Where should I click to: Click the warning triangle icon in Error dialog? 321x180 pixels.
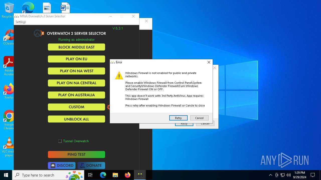click(x=119, y=75)
